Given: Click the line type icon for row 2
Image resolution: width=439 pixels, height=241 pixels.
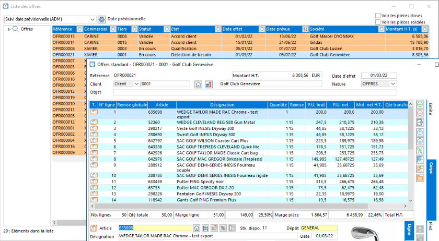Looking at the screenshot, I should (94, 122).
